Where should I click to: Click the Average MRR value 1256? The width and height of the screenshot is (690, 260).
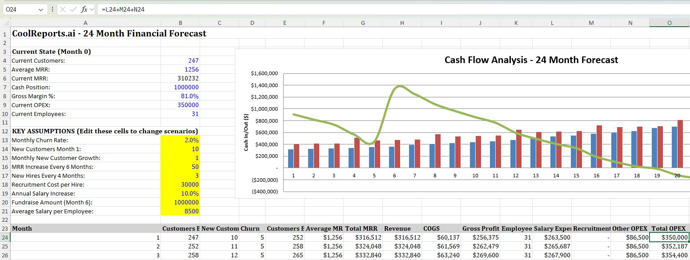point(180,69)
